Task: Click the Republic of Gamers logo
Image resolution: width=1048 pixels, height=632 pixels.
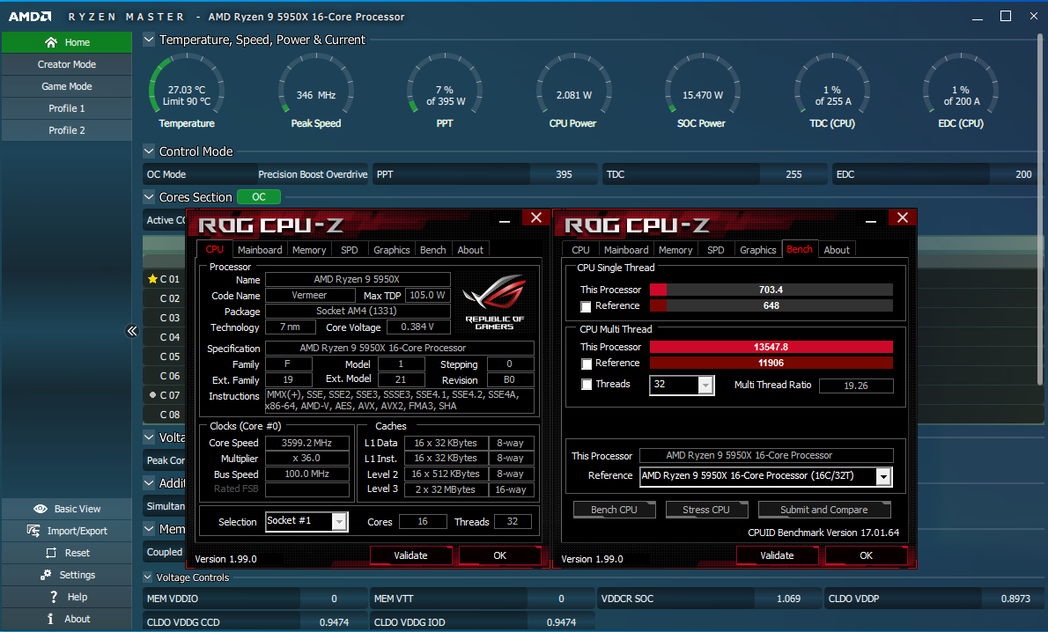Action: click(x=495, y=301)
